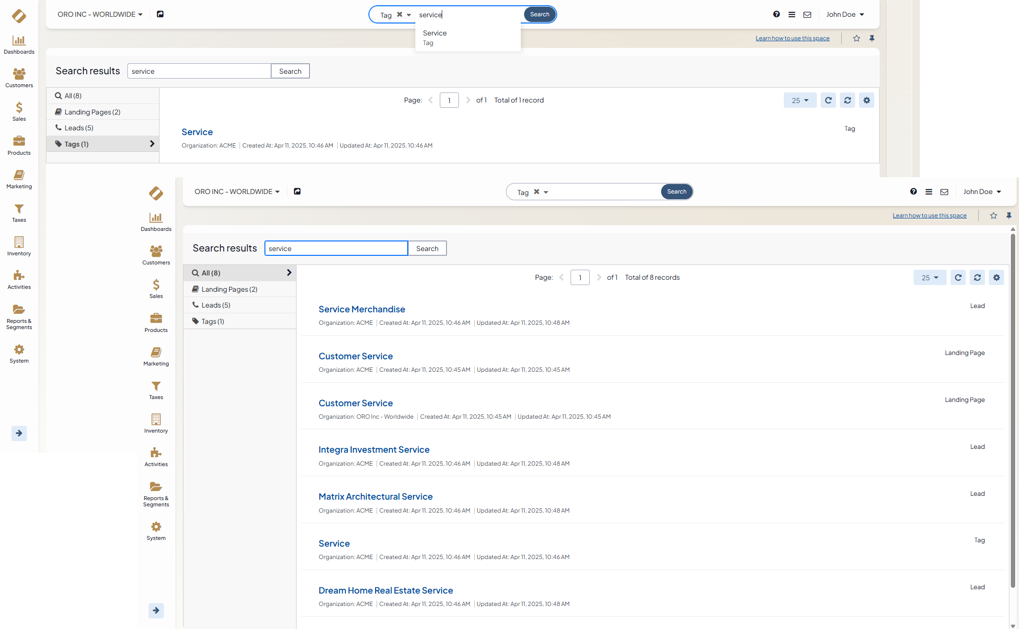Open the 25 per page dropdown
The height and width of the screenshot is (629, 1019).
click(x=929, y=277)
